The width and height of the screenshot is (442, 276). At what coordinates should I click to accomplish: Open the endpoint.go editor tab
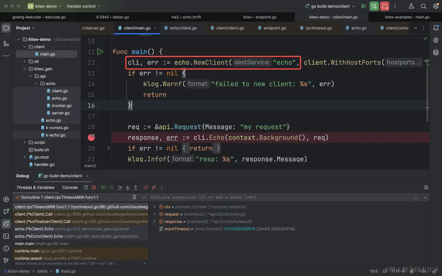(x=275, y=28)
